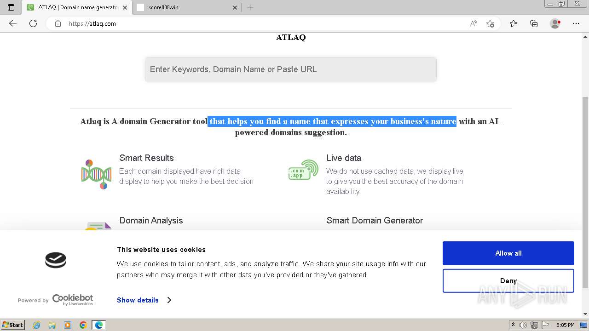Click the cookie banner site logo
Viewport: 589px width, 331px height.
point(56,260)
